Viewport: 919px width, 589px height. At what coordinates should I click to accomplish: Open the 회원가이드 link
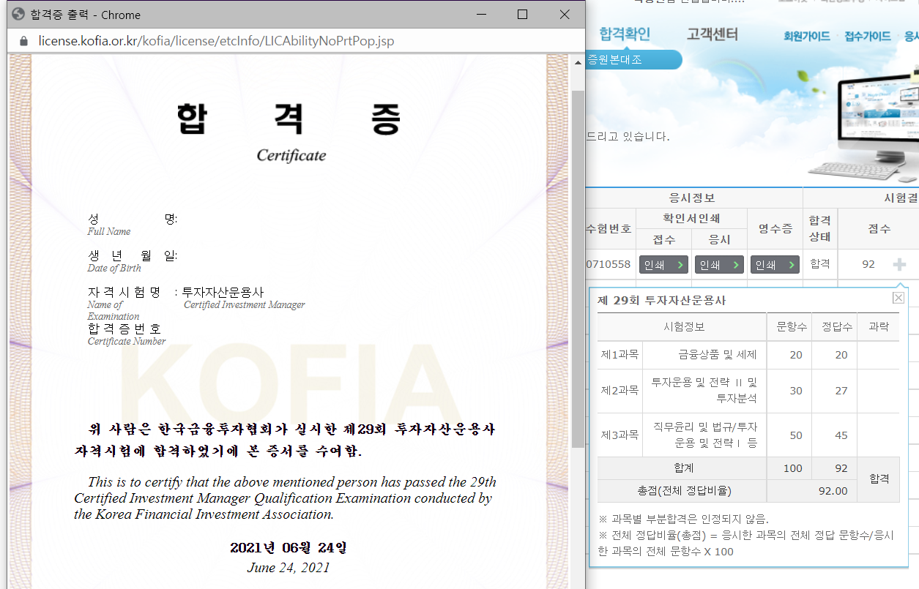tap(806, 36)
